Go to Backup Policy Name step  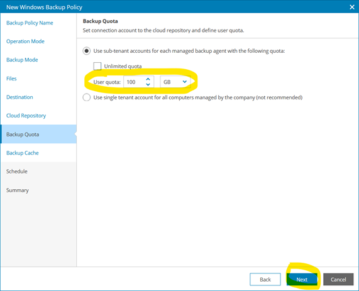(x=30, y=23)
